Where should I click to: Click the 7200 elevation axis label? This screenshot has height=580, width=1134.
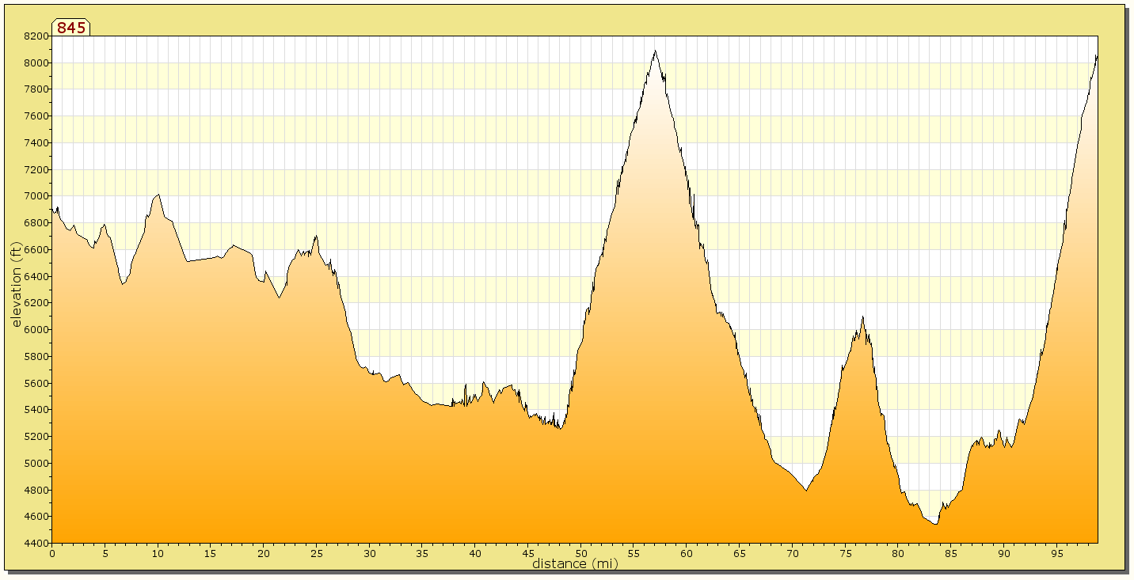pyautogui.click(x=36, y=169)
